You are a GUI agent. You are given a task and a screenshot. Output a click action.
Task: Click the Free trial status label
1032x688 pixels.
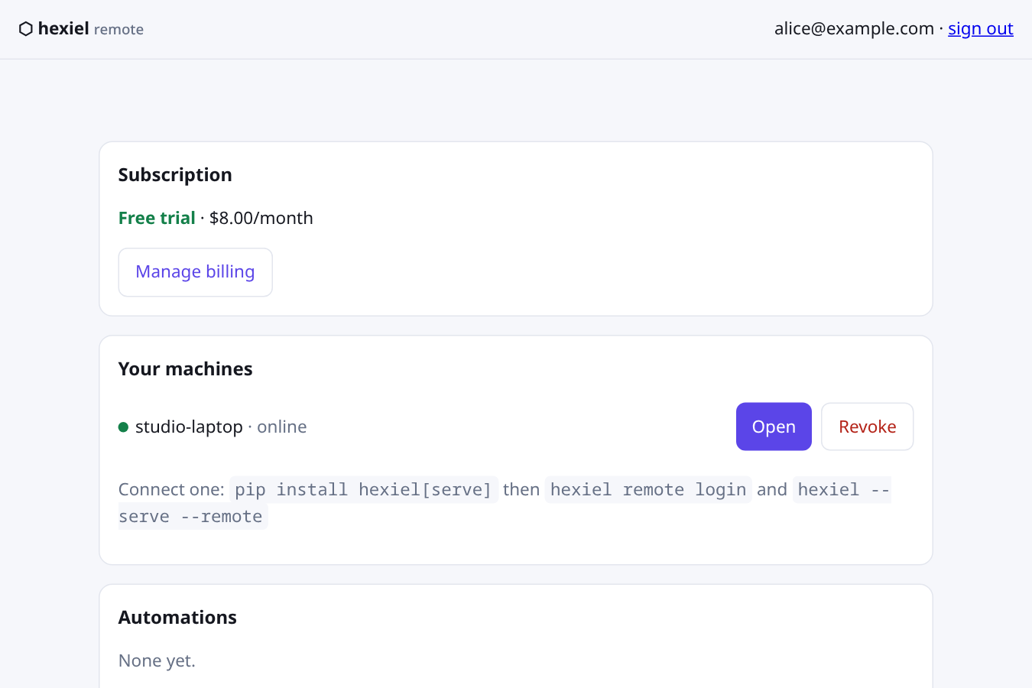(157, 219)
